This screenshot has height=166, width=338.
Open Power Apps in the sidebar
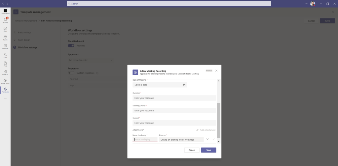tap(5, 81)
